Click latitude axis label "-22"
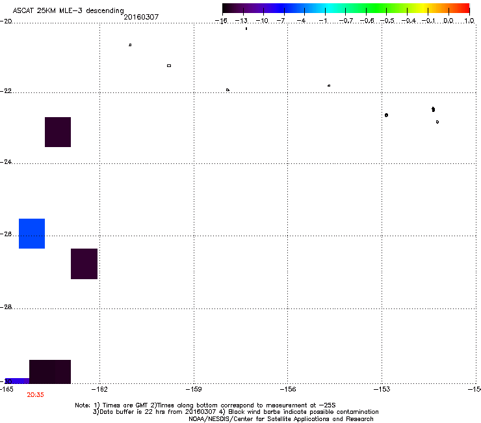The image size is (481, 423). [6, 91]
